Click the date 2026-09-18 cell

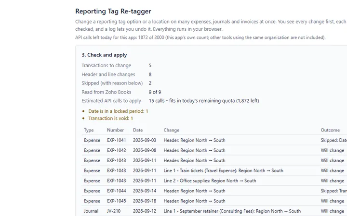[145, 201]
